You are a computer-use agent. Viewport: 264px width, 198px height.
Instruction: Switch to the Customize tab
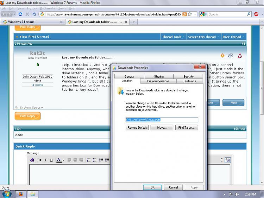pyautogui.click(x=190, y=81)
